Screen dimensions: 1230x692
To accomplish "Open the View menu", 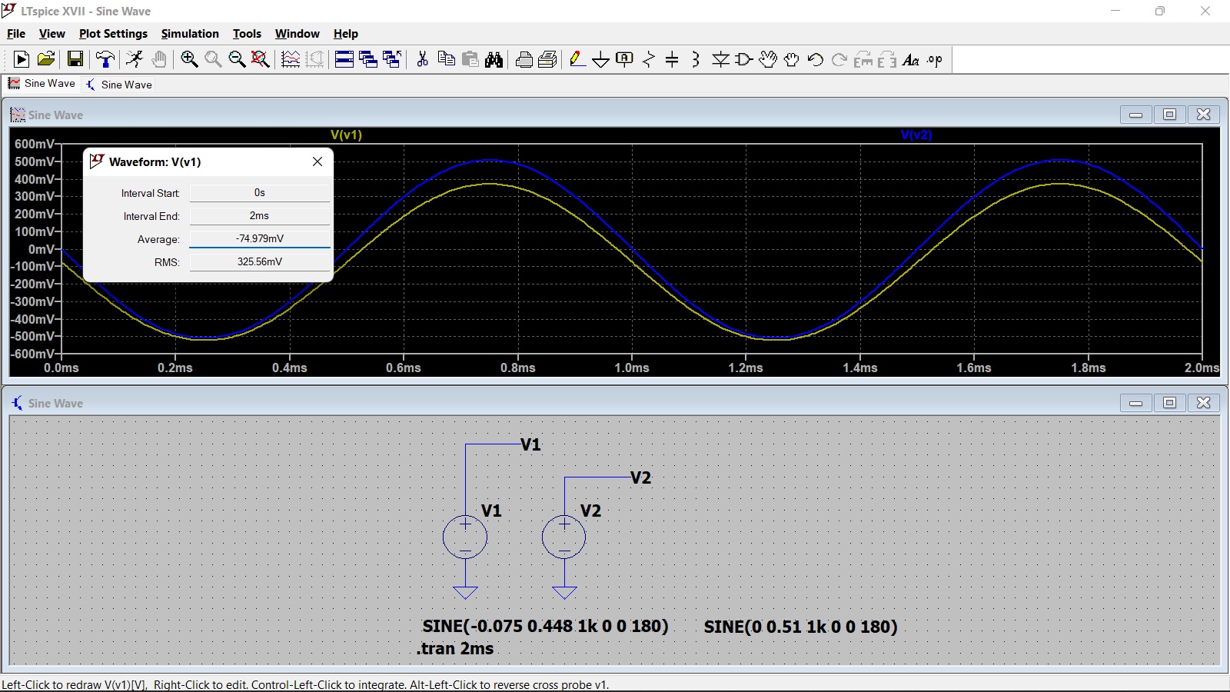I will 52,34.
